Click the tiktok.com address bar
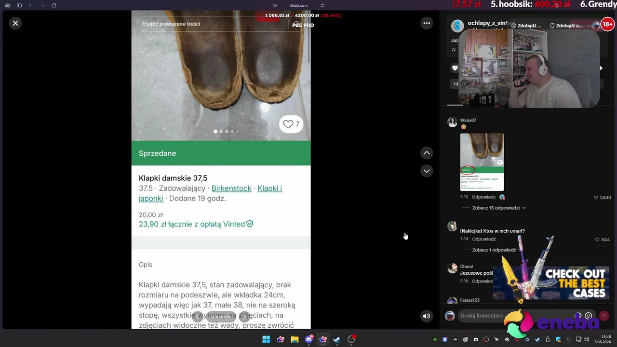The width and height of the screenshot is (617, 347). [x=298, y=5]
